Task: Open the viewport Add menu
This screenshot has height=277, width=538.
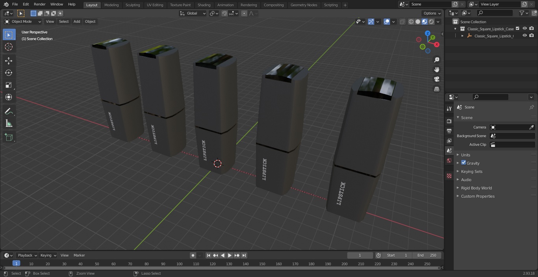Action: pyautogui.click(x=77, y=22)
